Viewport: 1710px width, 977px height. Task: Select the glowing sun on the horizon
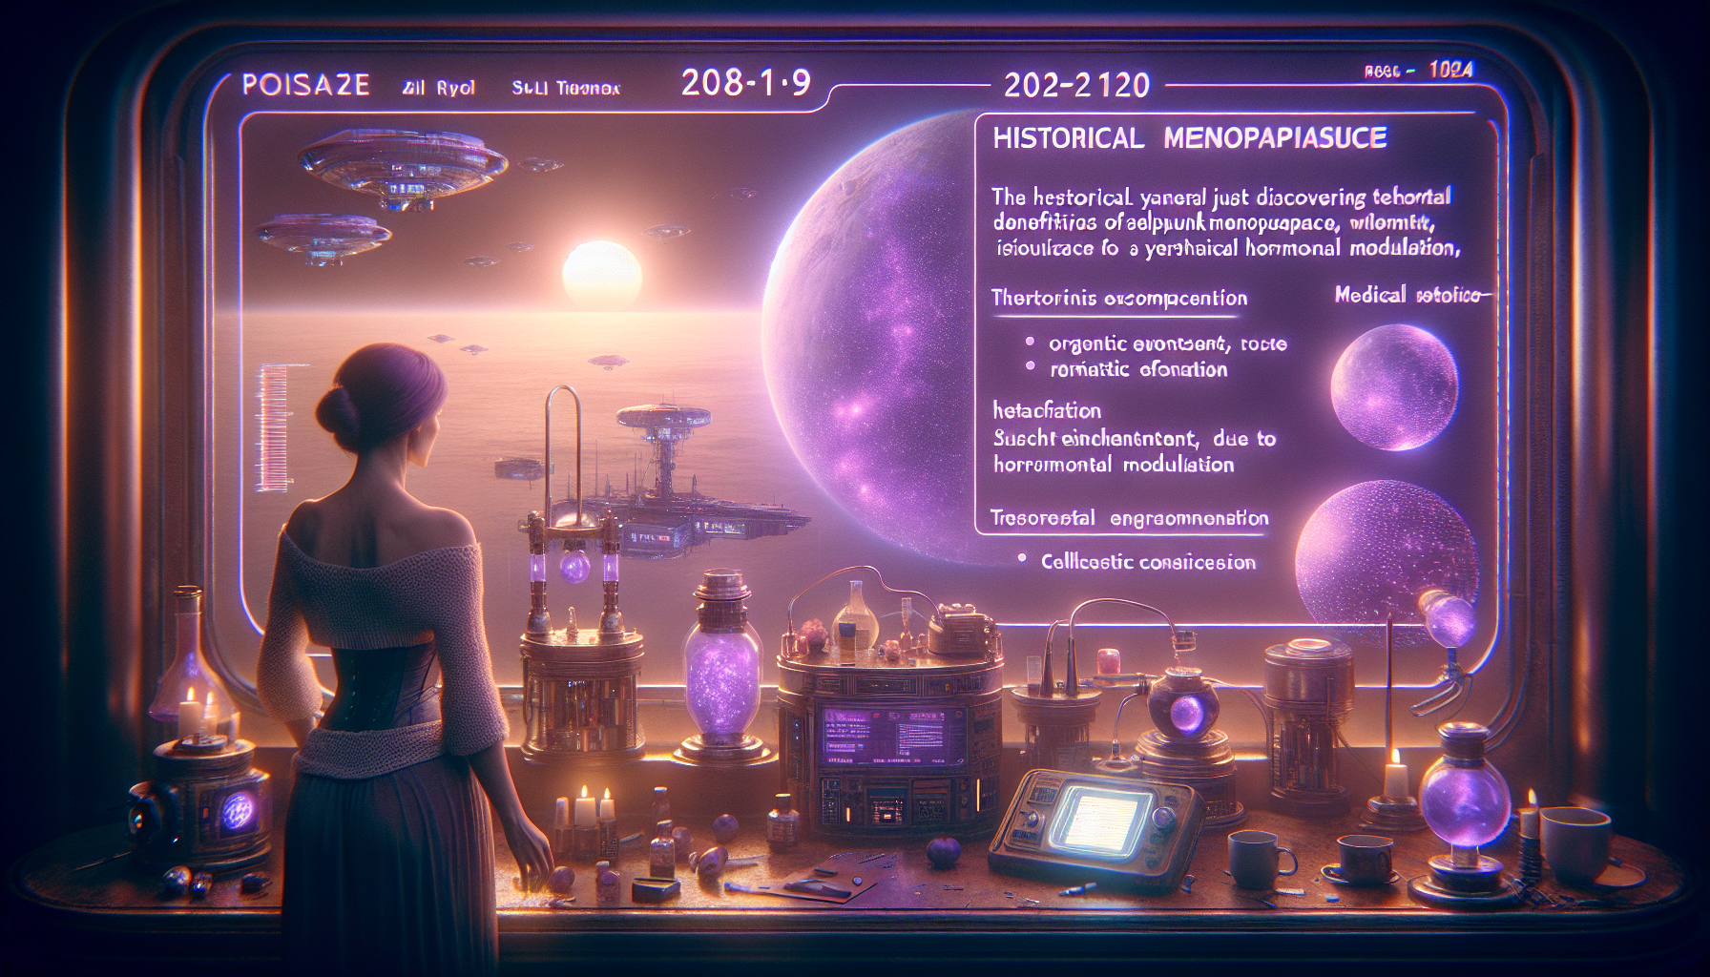pyautogui.click(x=601, y=272)
